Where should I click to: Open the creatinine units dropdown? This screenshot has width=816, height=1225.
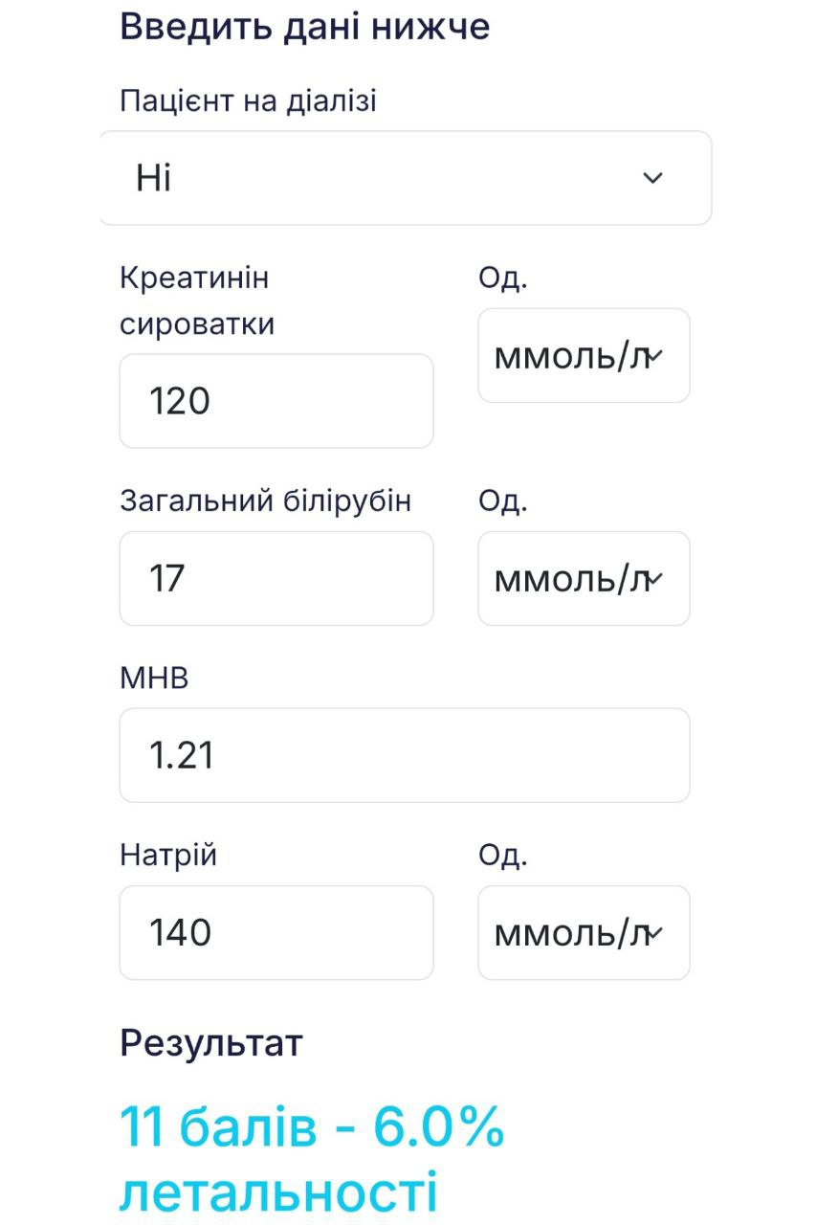584,356
